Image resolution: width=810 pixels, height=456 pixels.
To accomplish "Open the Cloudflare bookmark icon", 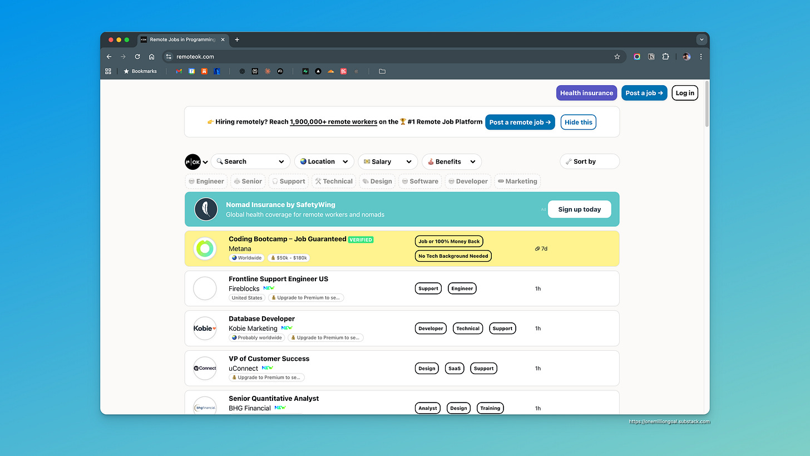I will tap(330, 71).
